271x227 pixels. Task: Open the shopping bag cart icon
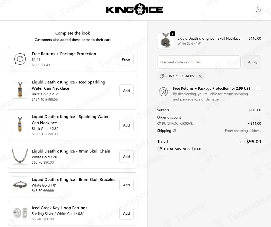click(x=258, y=9)
